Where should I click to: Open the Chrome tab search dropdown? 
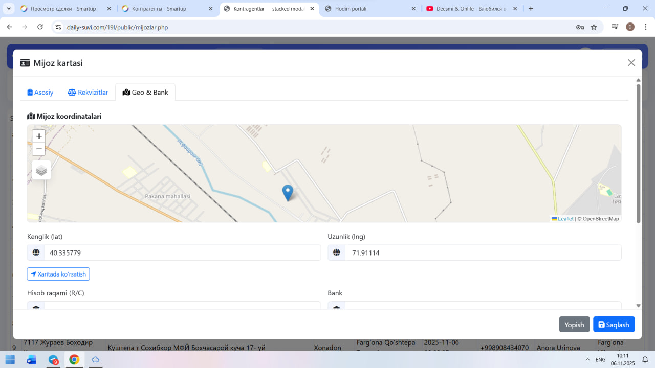tap(9, 9)
